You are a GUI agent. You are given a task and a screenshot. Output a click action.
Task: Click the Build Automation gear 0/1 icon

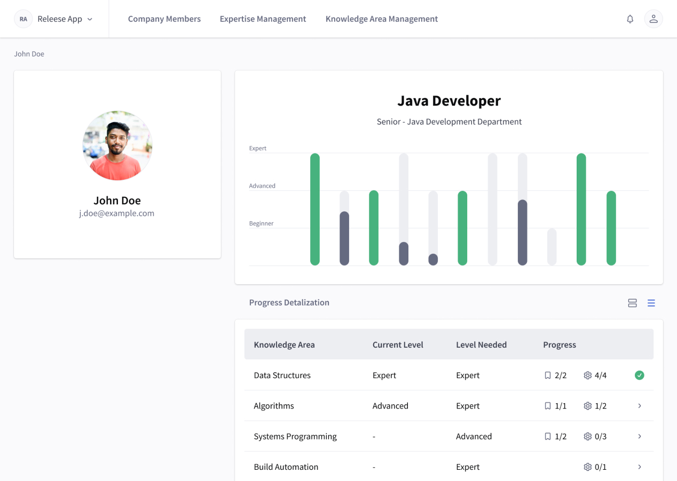coord(588,467)
